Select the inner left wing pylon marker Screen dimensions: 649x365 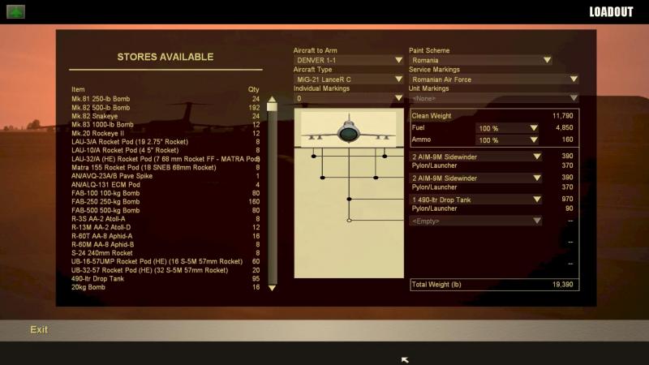322,178
